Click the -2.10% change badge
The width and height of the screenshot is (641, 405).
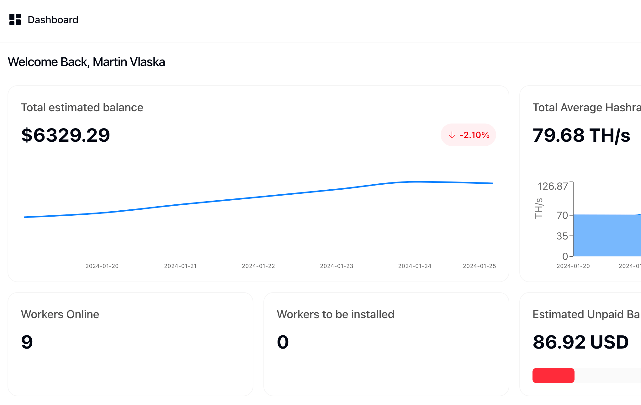(468, 135)
